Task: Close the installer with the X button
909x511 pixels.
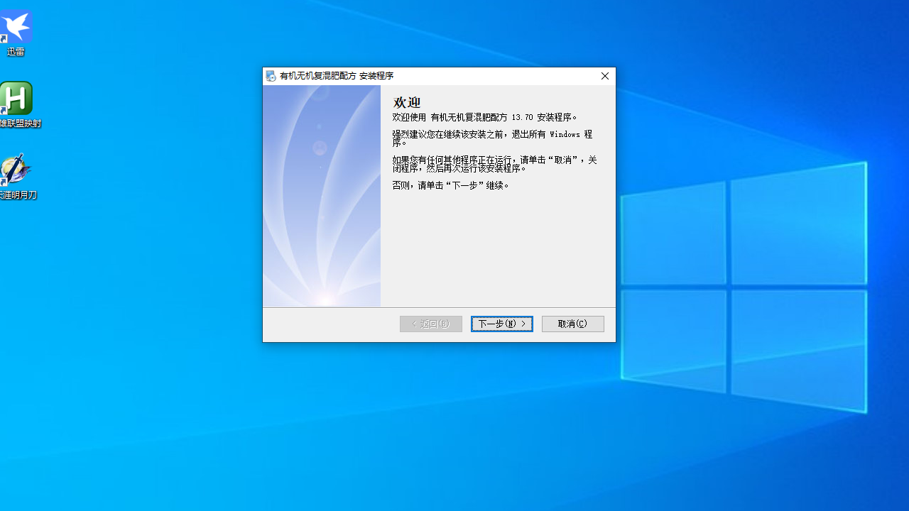Action: pyautogui.click(x=604, y=76)
